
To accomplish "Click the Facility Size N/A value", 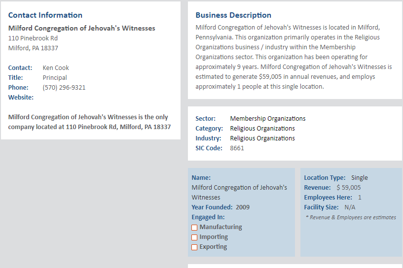I will (350, 207).
